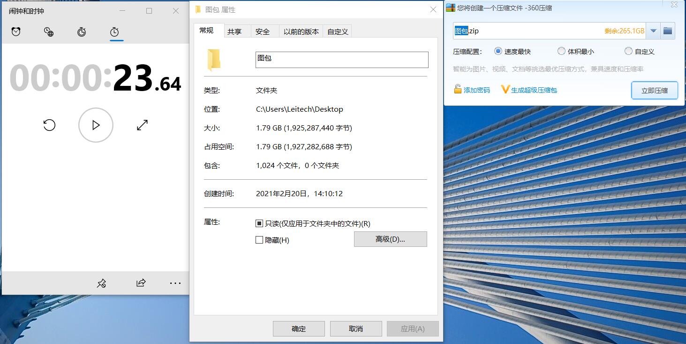Click the 确定 button
686x344 pixels.
(299, 329)
